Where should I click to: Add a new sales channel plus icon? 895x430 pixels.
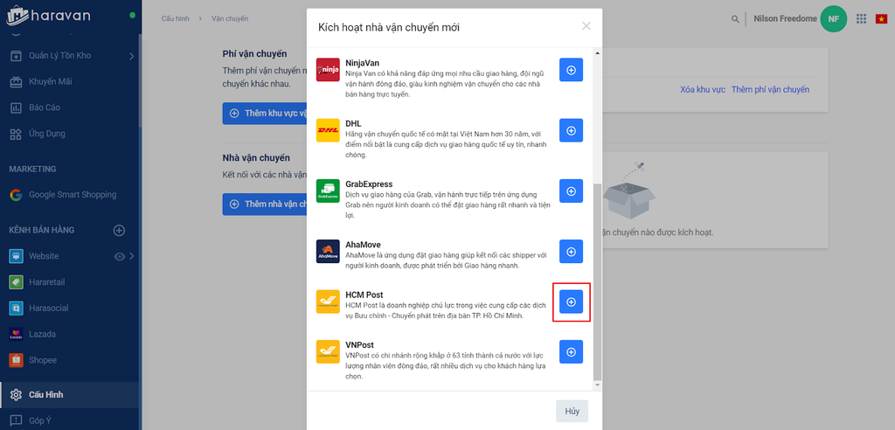coord(119,230)
